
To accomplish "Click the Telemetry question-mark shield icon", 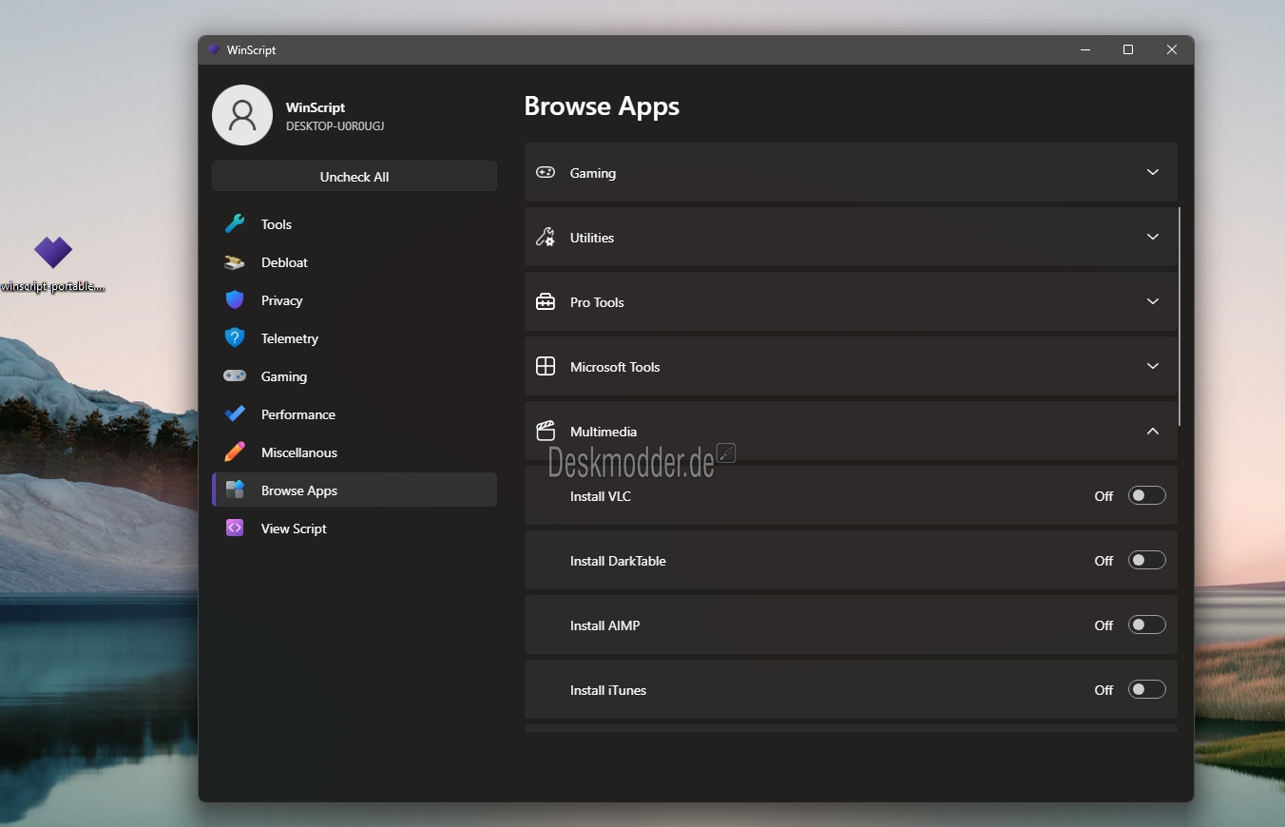I will [235, 338].
